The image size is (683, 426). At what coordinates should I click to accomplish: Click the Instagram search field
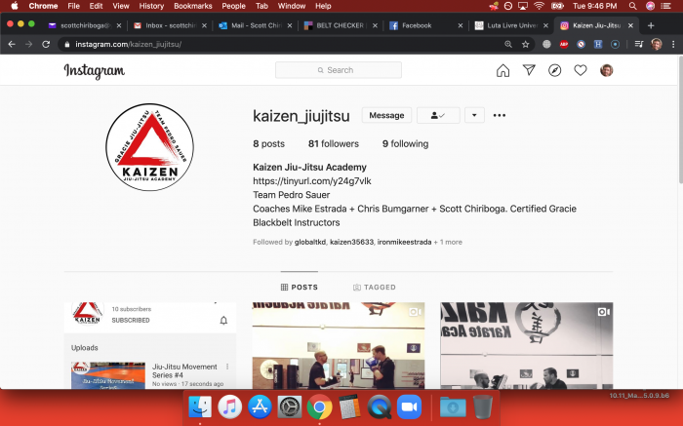click(339, 70)
